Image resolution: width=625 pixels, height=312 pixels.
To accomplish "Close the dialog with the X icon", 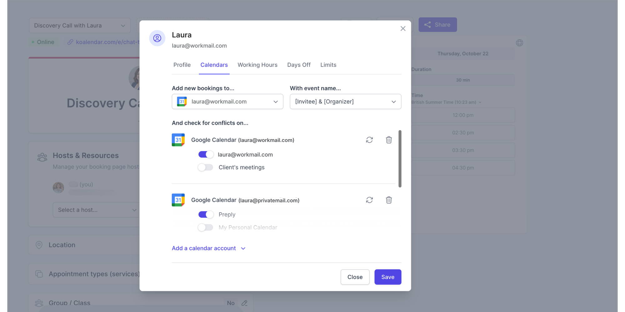I will pos(403,28).
